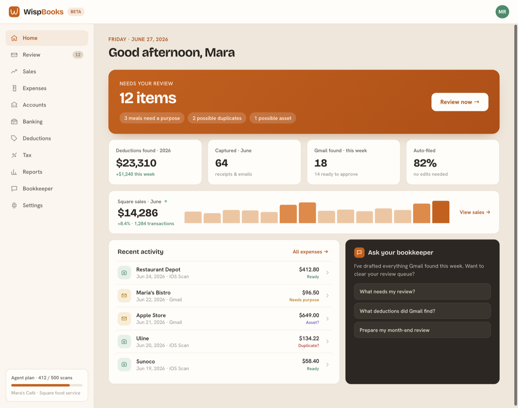Screen dimensions: 518x408
Task: Click the WispBooks logo icon
Action: tap(14, 12)
